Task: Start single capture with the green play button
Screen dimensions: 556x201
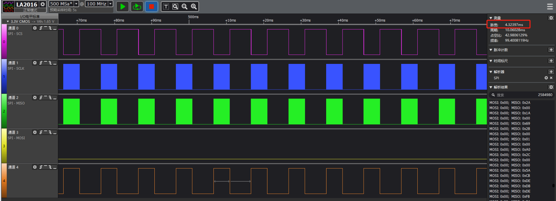Action: 122,6
